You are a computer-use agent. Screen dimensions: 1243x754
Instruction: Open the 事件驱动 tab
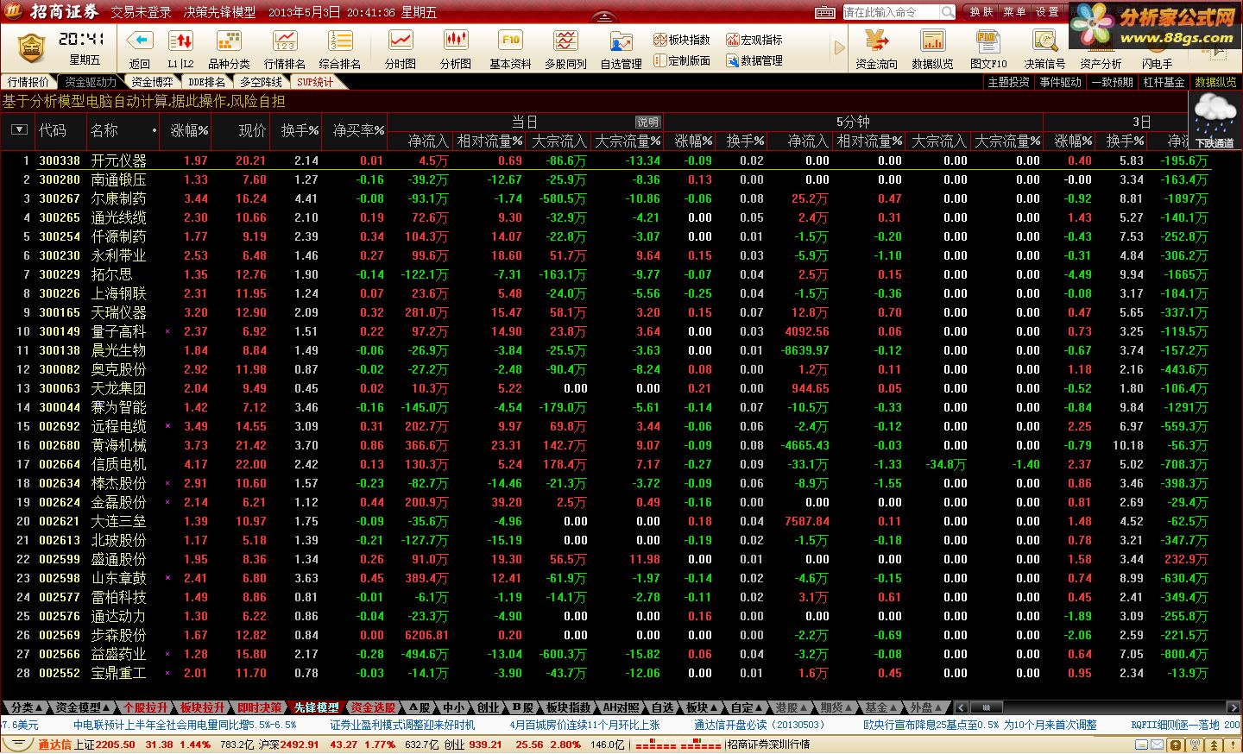(1061, 82)
